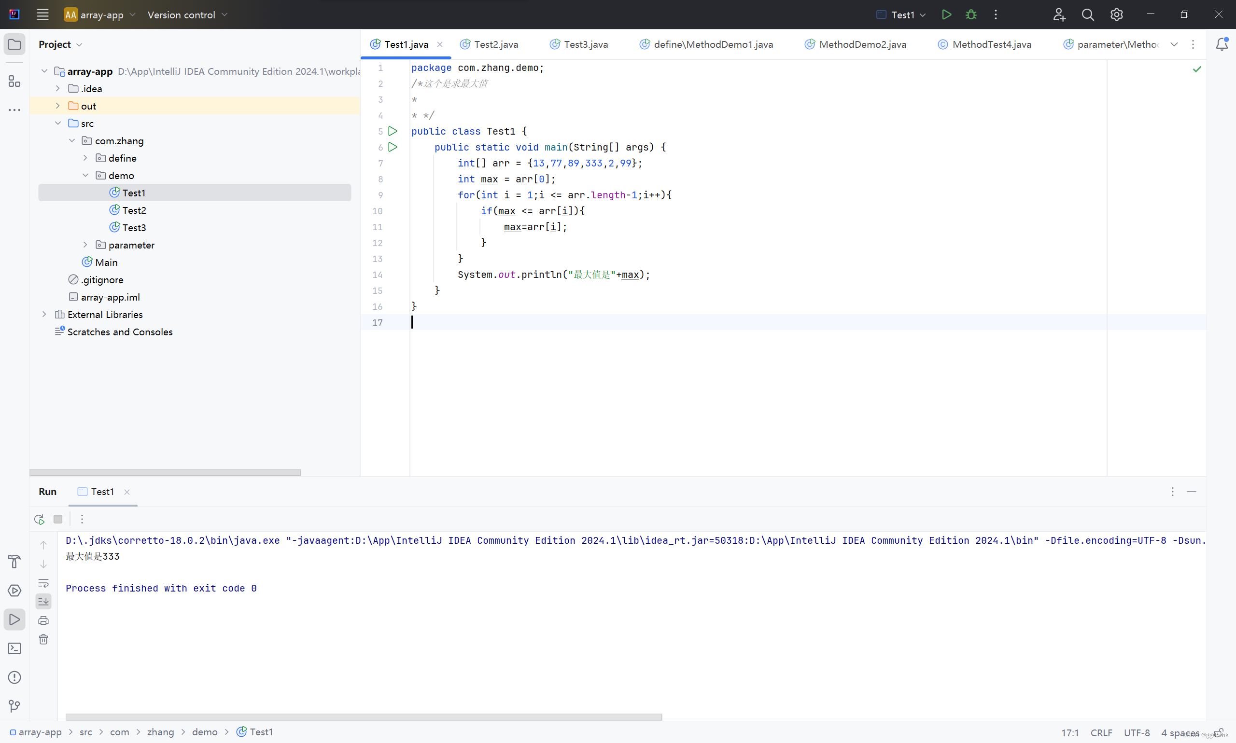Switch to MethodDemo2.java tab
The height and width of the screenshot is (743, 1236).
(856, 44)
